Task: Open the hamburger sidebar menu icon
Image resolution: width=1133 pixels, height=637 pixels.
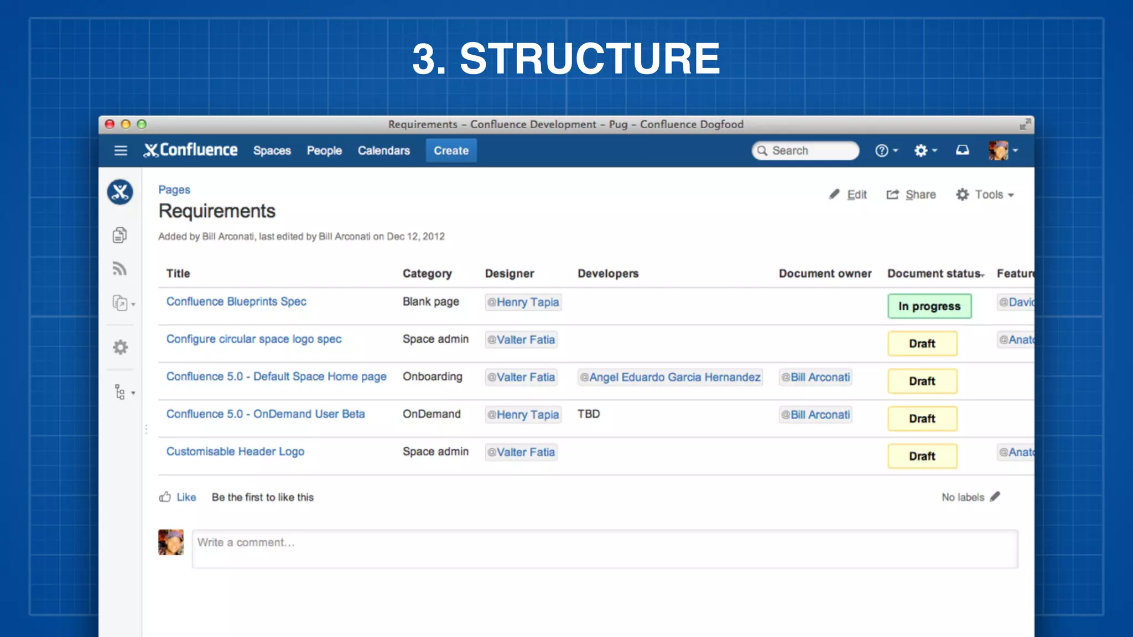Action: coord(121,150)
